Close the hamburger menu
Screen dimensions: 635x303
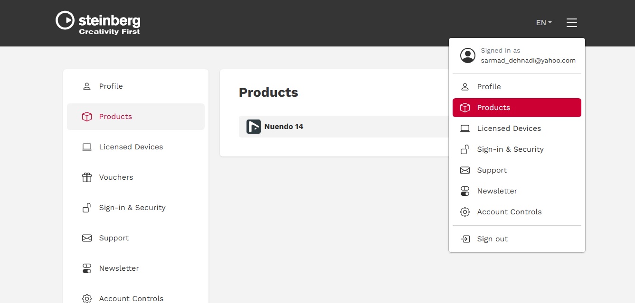tap(571, 23)
